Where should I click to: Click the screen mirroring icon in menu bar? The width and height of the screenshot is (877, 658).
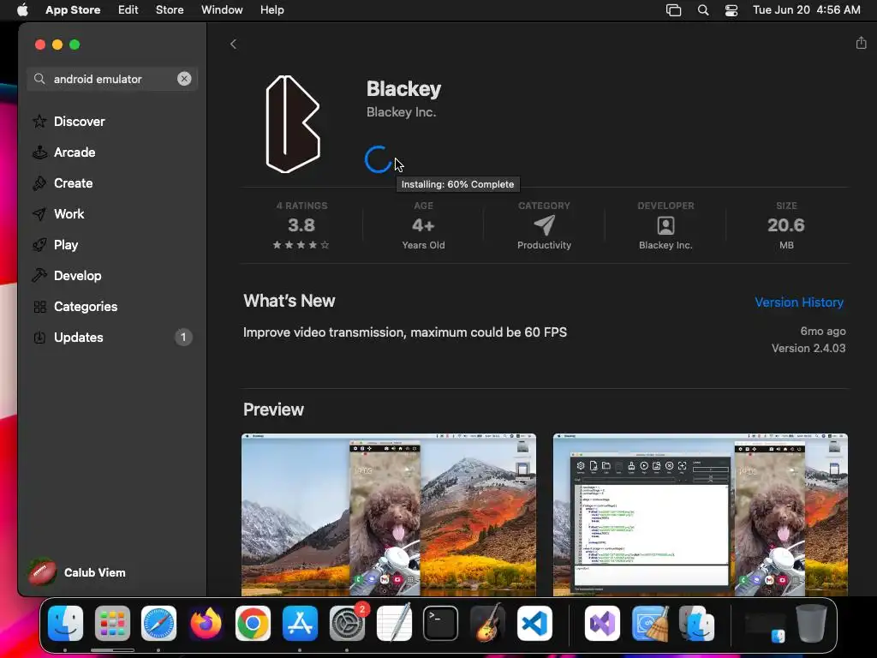(673, 10)
